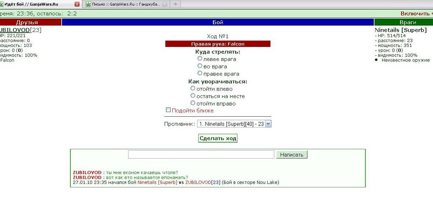Enable the 'Подойти ближе' checkbox
This screenshot has height=207, width=433.
pyautogui.click(x=168, y=110)
